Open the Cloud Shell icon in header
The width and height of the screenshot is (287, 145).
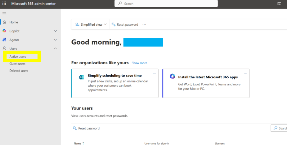point(279,4)
